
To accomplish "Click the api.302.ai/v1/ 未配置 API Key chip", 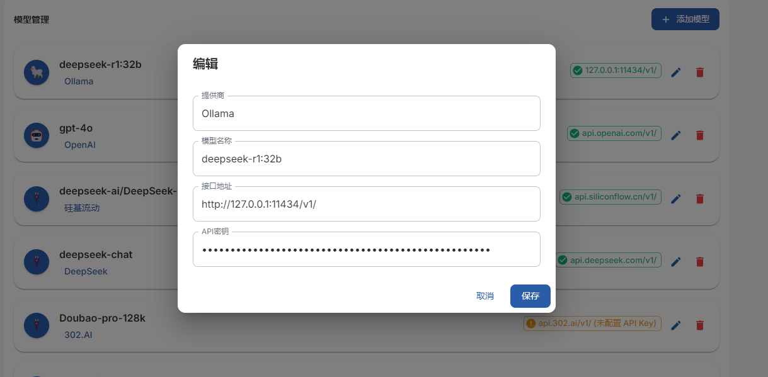I will pyautogui.click(x=592, y=324).
